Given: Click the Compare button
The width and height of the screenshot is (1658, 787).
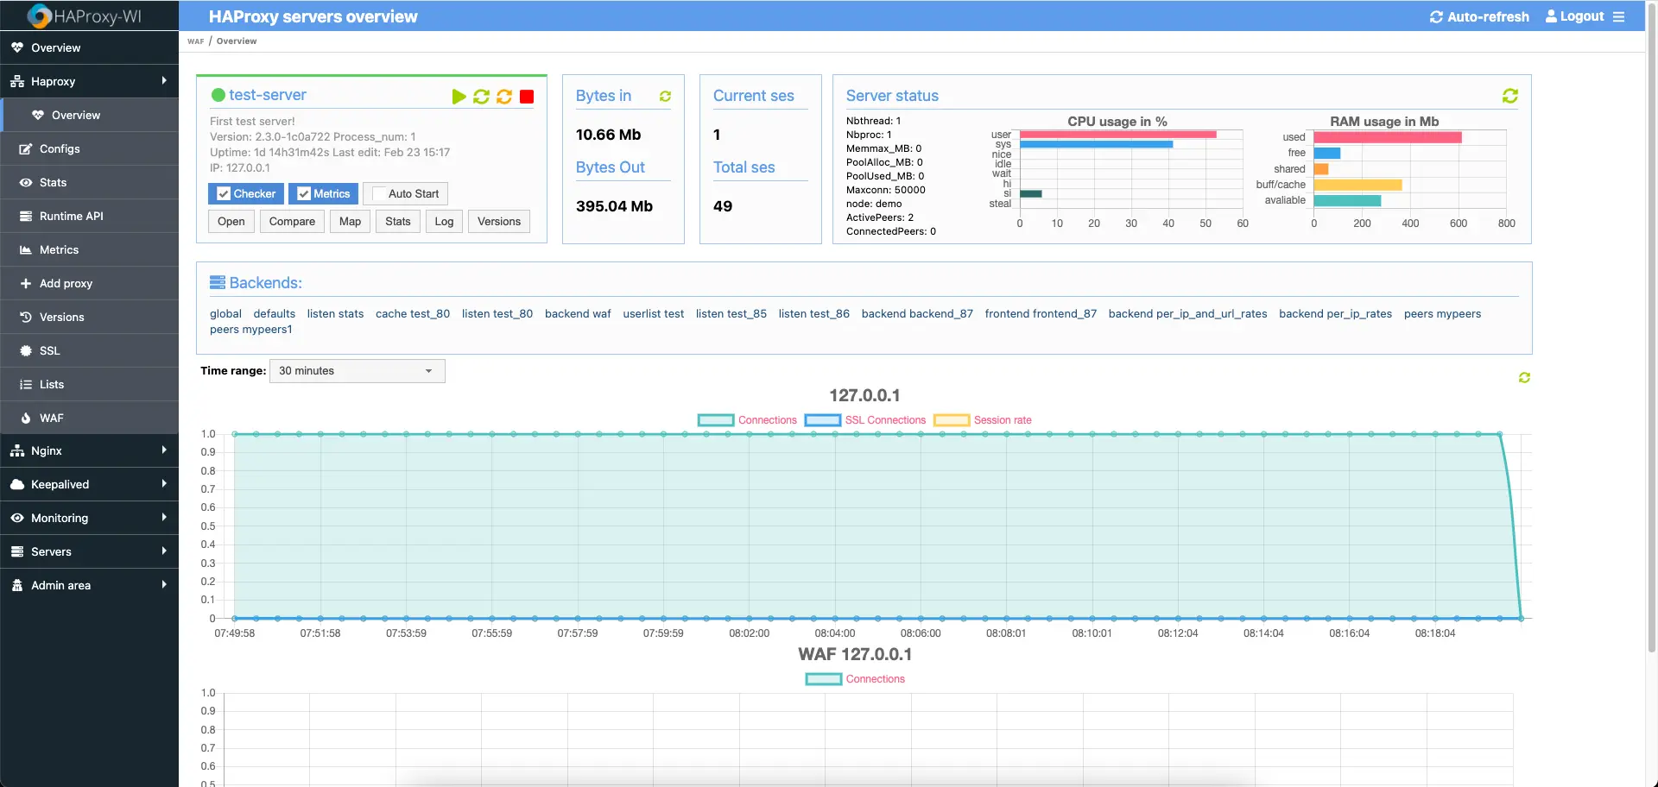Looking at the screenshot, I should point(291,221).
